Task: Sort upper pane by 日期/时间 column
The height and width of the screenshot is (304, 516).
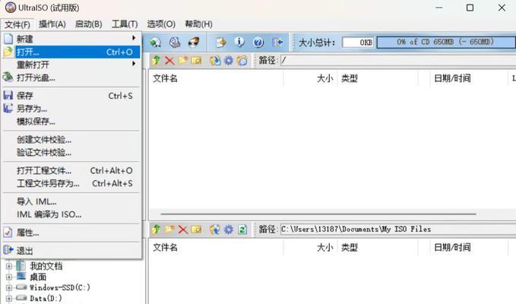Action: pos(469,78)
